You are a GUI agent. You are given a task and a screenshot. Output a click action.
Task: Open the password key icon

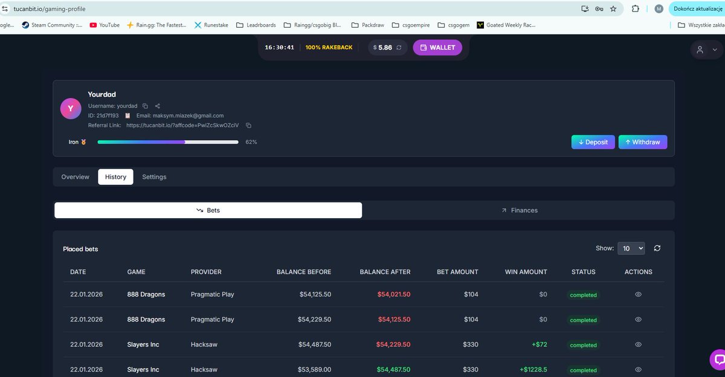point(599,8)
